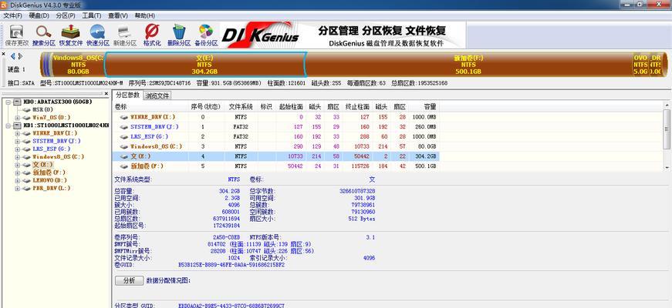672x308 pixels.
Task: Select Windows8_OS(C:) partition on disk bar
Action: click(x=78, y=64)
